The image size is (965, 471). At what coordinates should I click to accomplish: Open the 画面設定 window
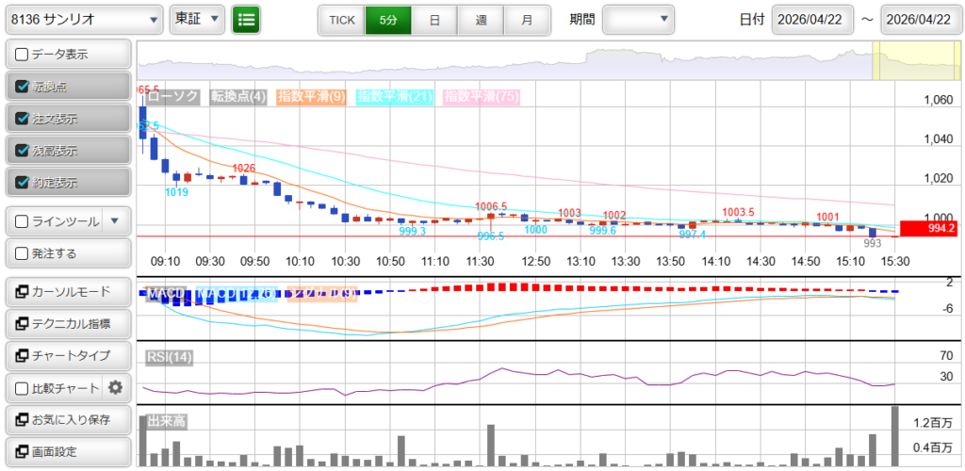(67, 451)
